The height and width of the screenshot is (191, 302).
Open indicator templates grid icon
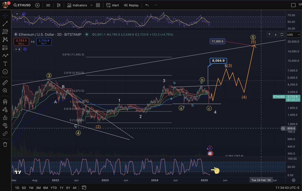[98, 5]
